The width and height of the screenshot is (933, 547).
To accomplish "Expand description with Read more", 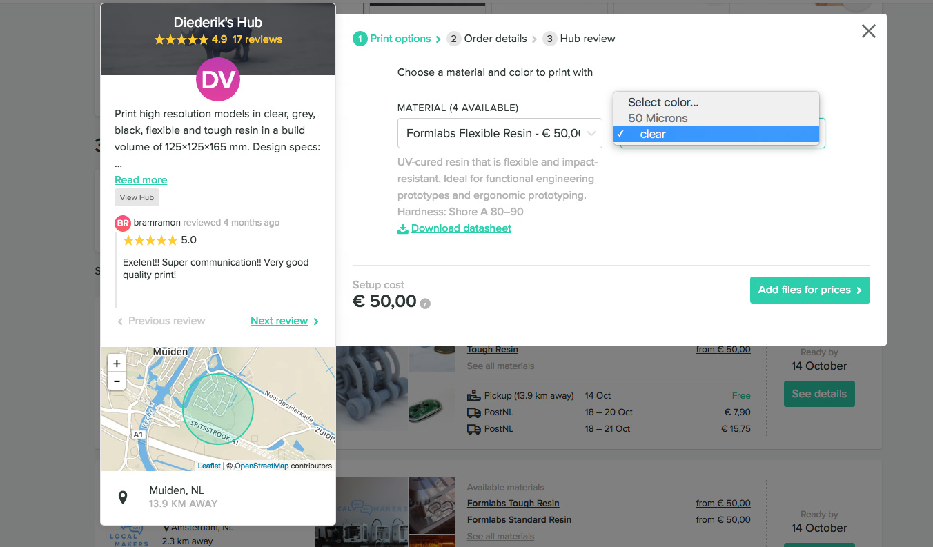I will (x=141, y=180).
